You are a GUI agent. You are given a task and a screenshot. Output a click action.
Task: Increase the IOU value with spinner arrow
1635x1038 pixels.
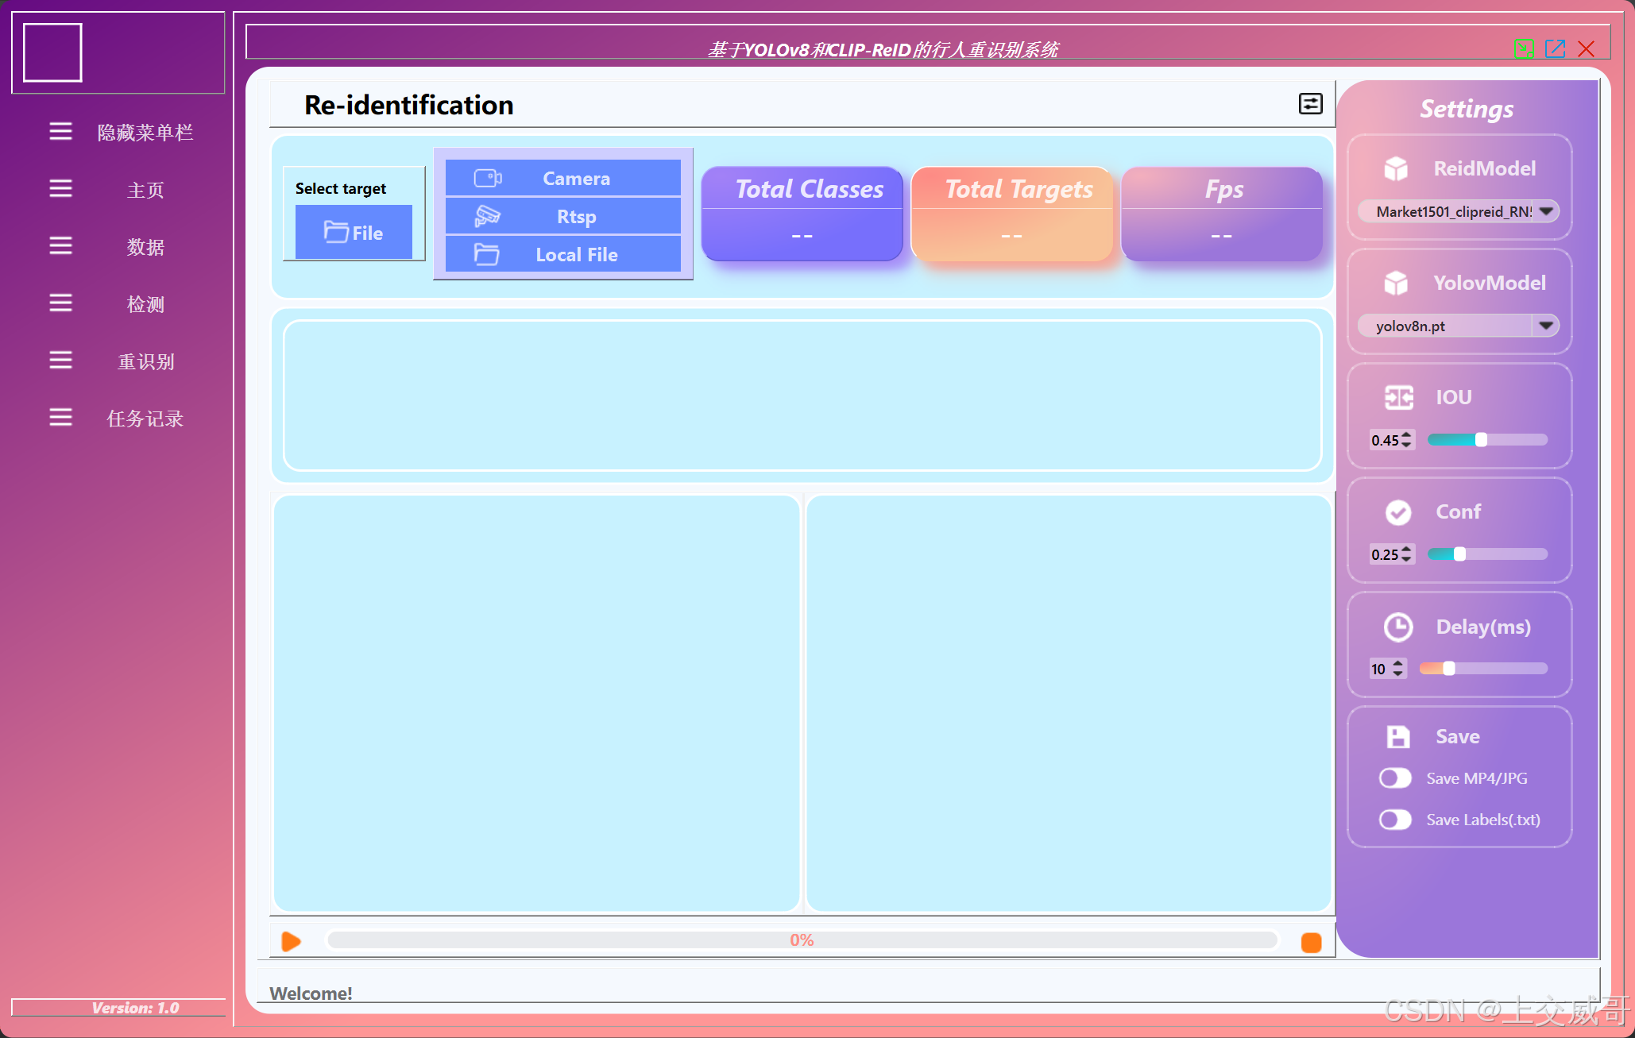(x=1407, y=435)
